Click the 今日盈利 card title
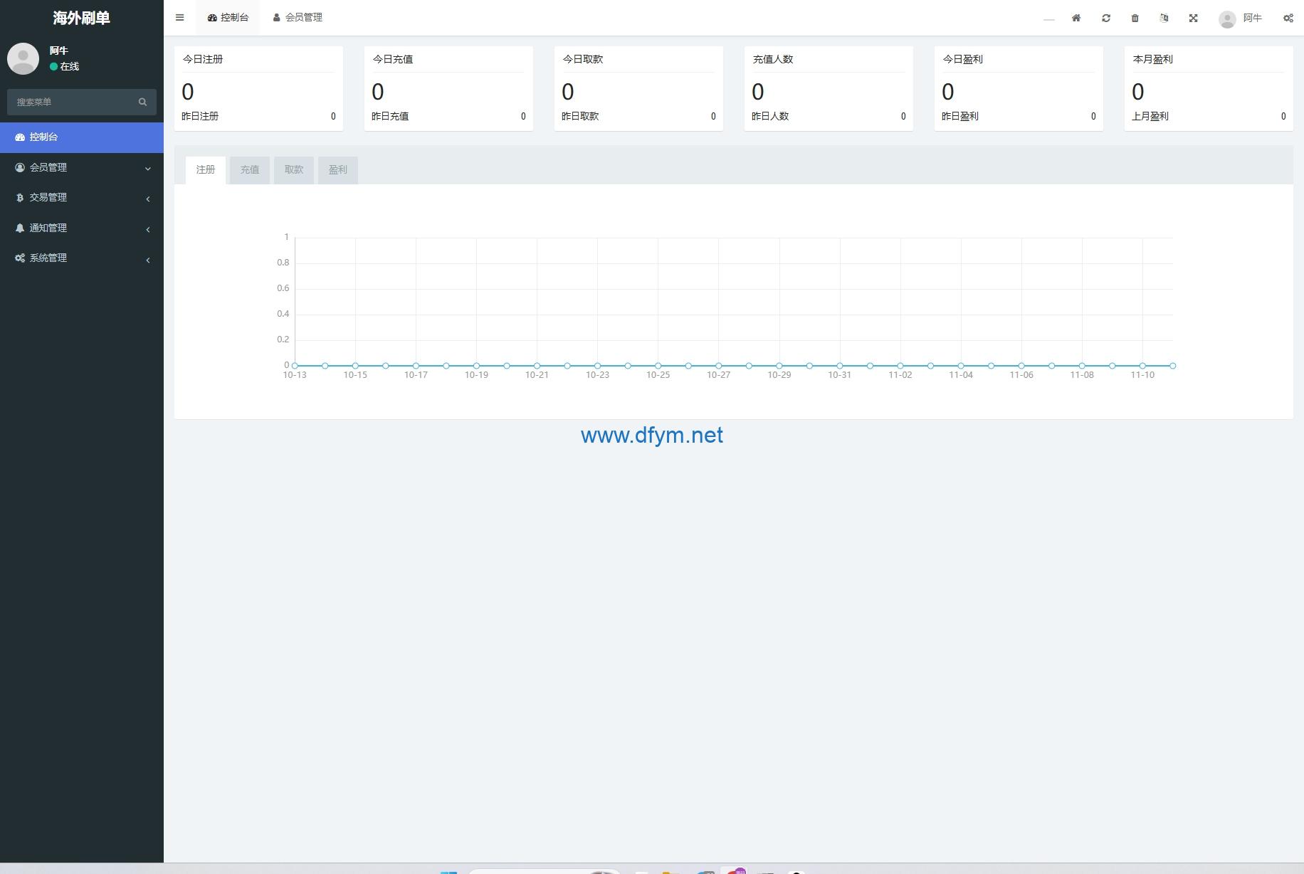The image size is (1304, 874). tap(963, 60)
